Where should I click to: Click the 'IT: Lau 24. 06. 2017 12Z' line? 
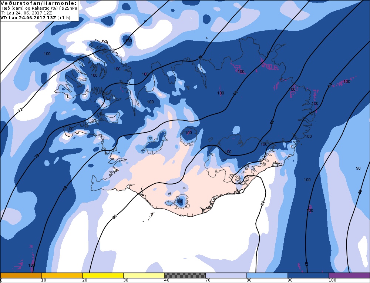[26, 13]
